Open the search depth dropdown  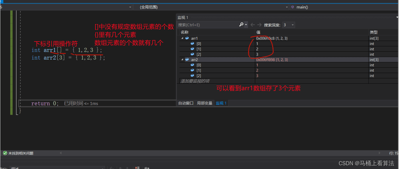(289, 25)
